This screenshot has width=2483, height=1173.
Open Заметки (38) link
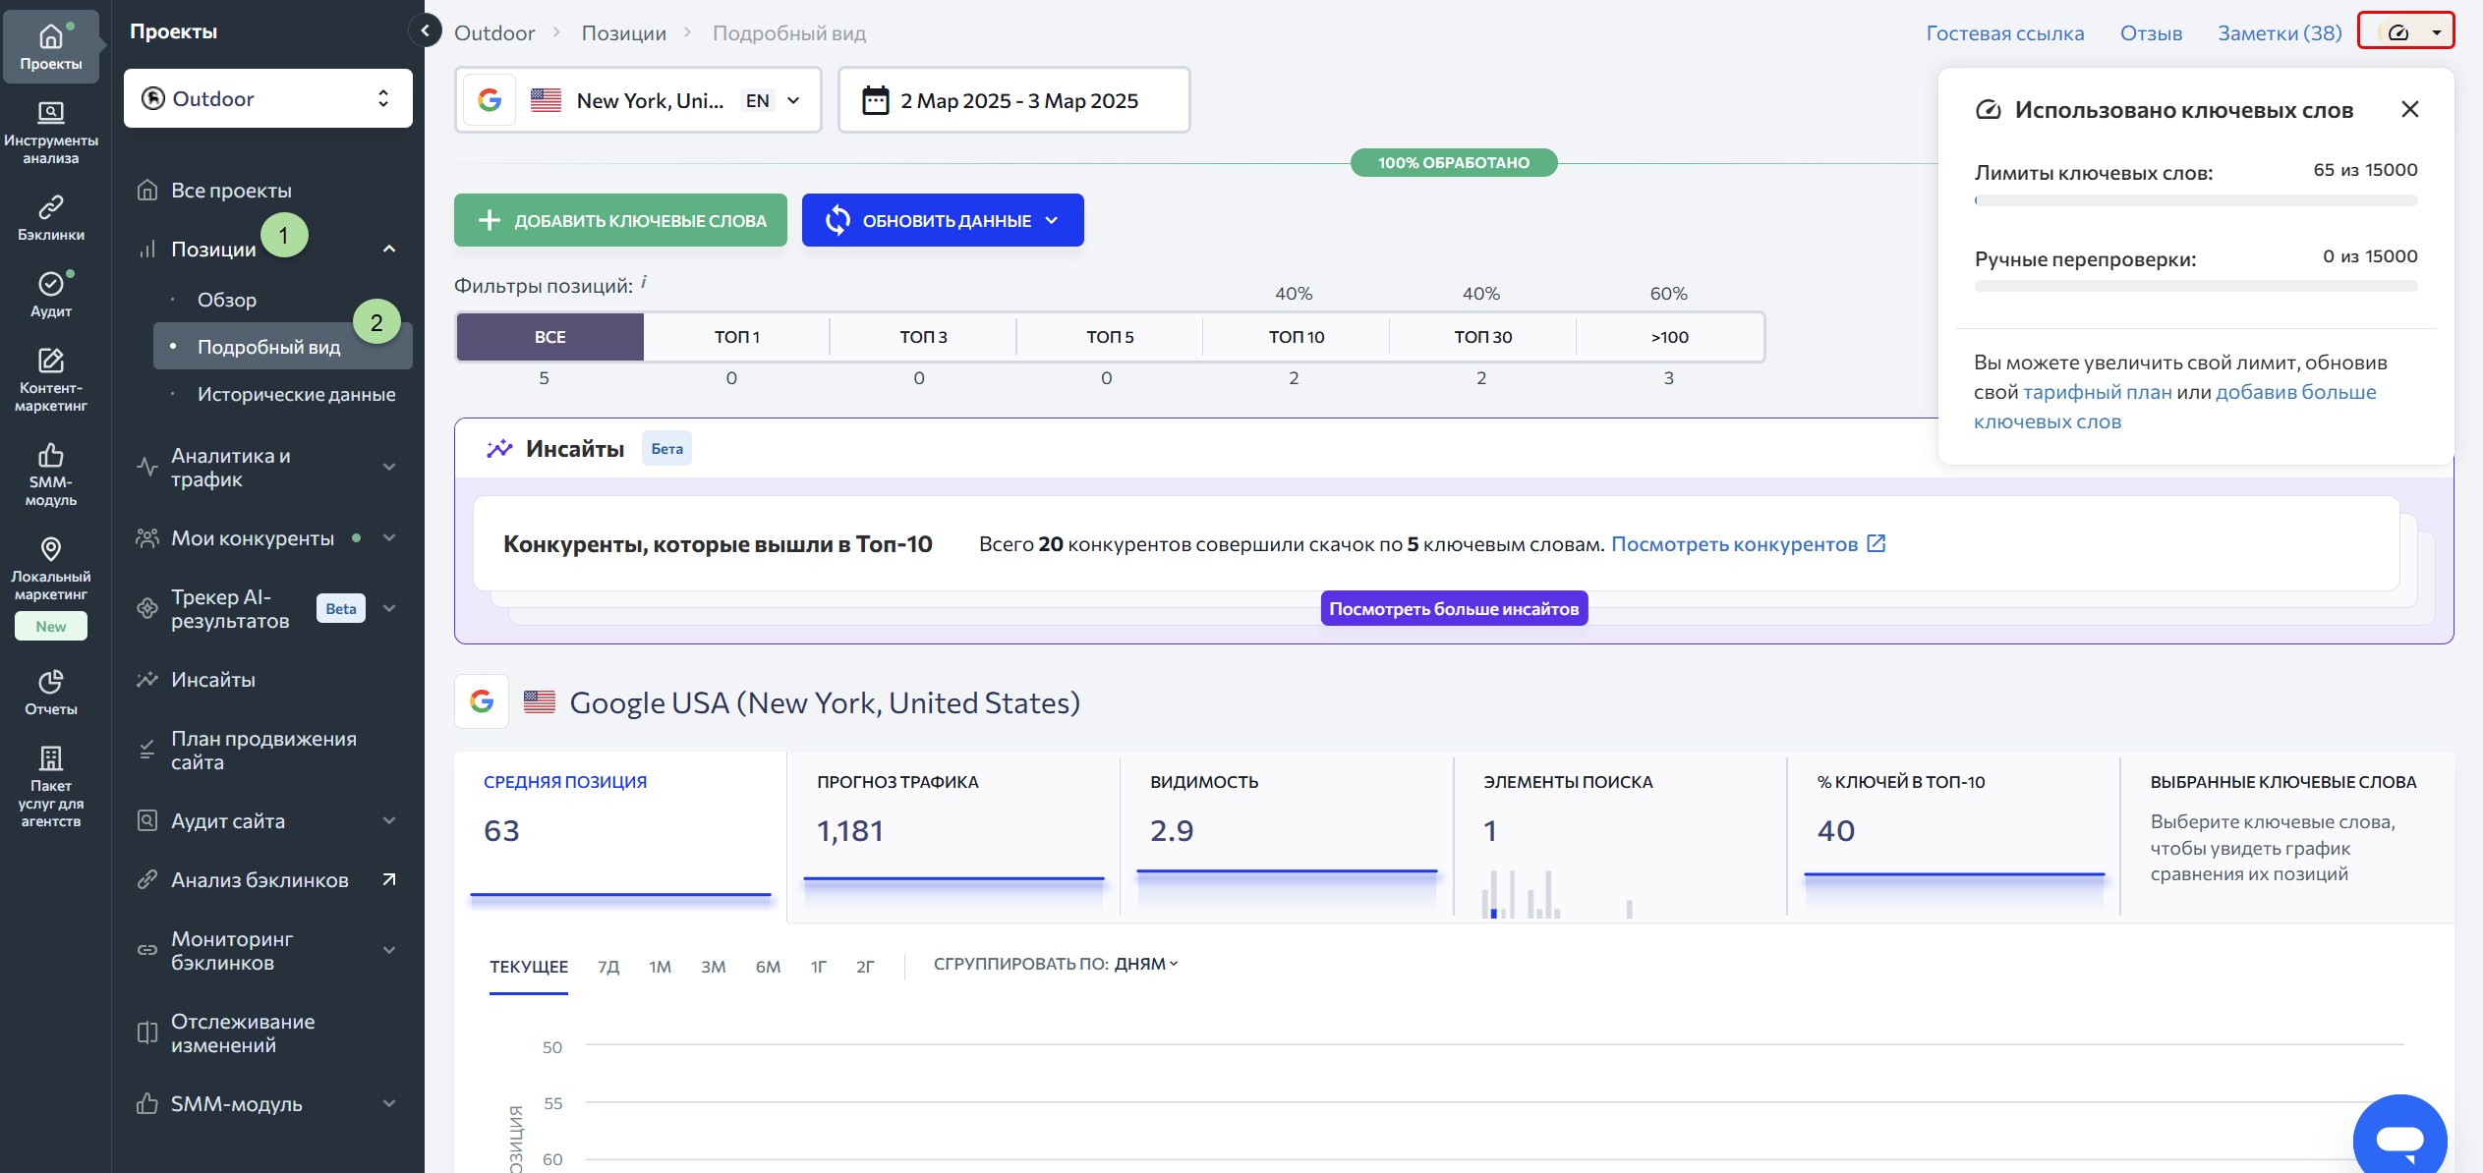[x=2280, y=32]
